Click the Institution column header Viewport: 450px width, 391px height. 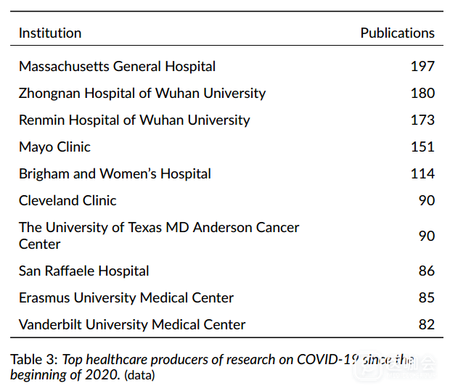[50, 33]
